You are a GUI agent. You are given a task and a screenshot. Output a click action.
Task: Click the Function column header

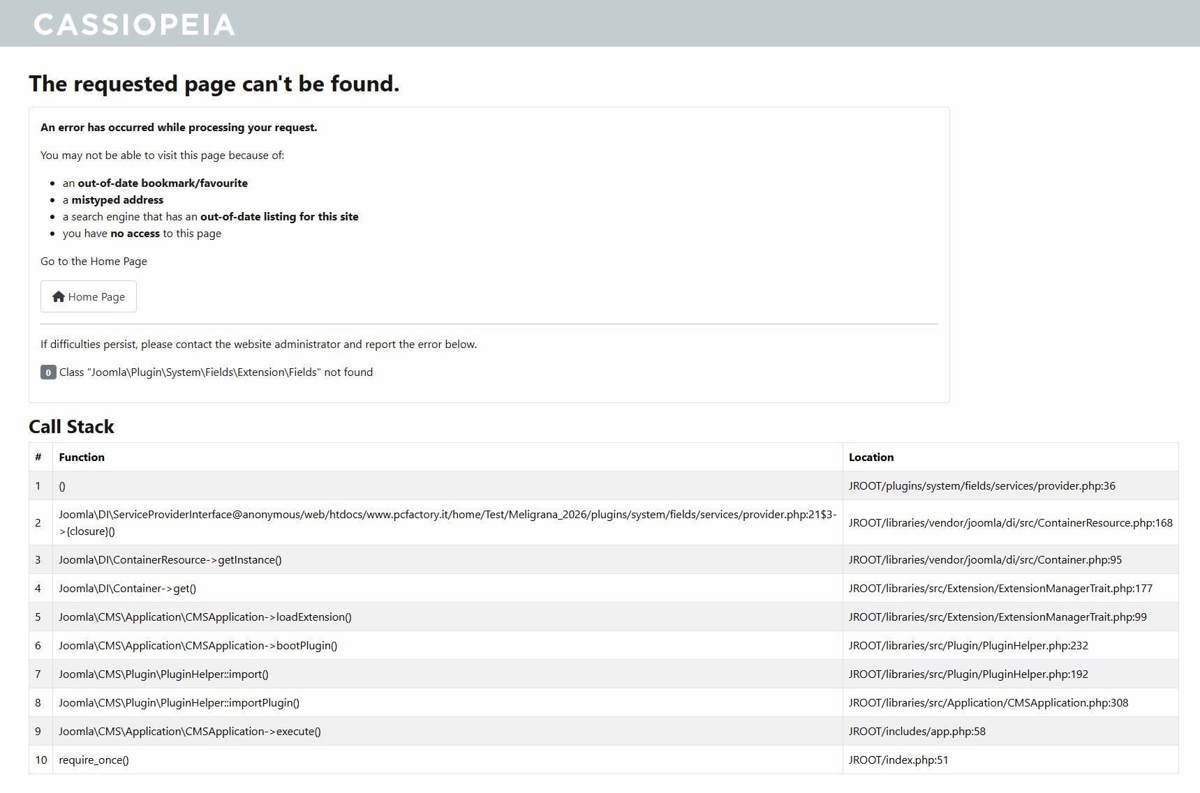(x=82, y=458)
